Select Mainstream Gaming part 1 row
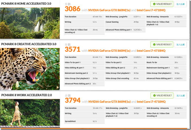The width and height of the screenshot is (191, 130). [166, 68]
